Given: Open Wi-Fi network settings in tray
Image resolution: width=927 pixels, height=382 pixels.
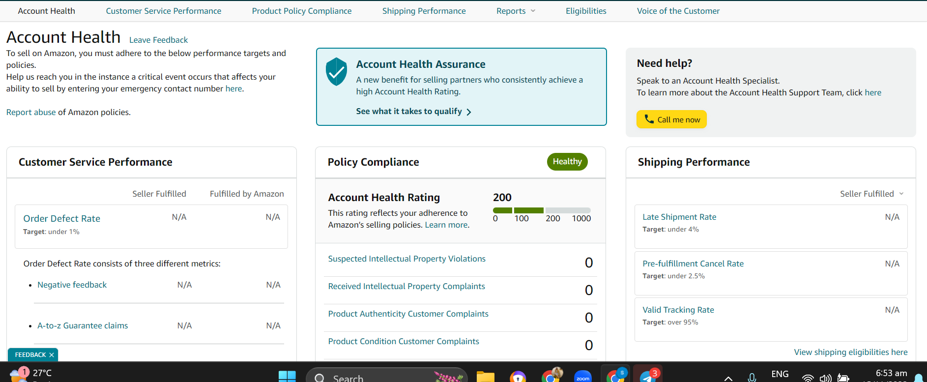Looking at the screenshot, I should click(x=808, y=378).
